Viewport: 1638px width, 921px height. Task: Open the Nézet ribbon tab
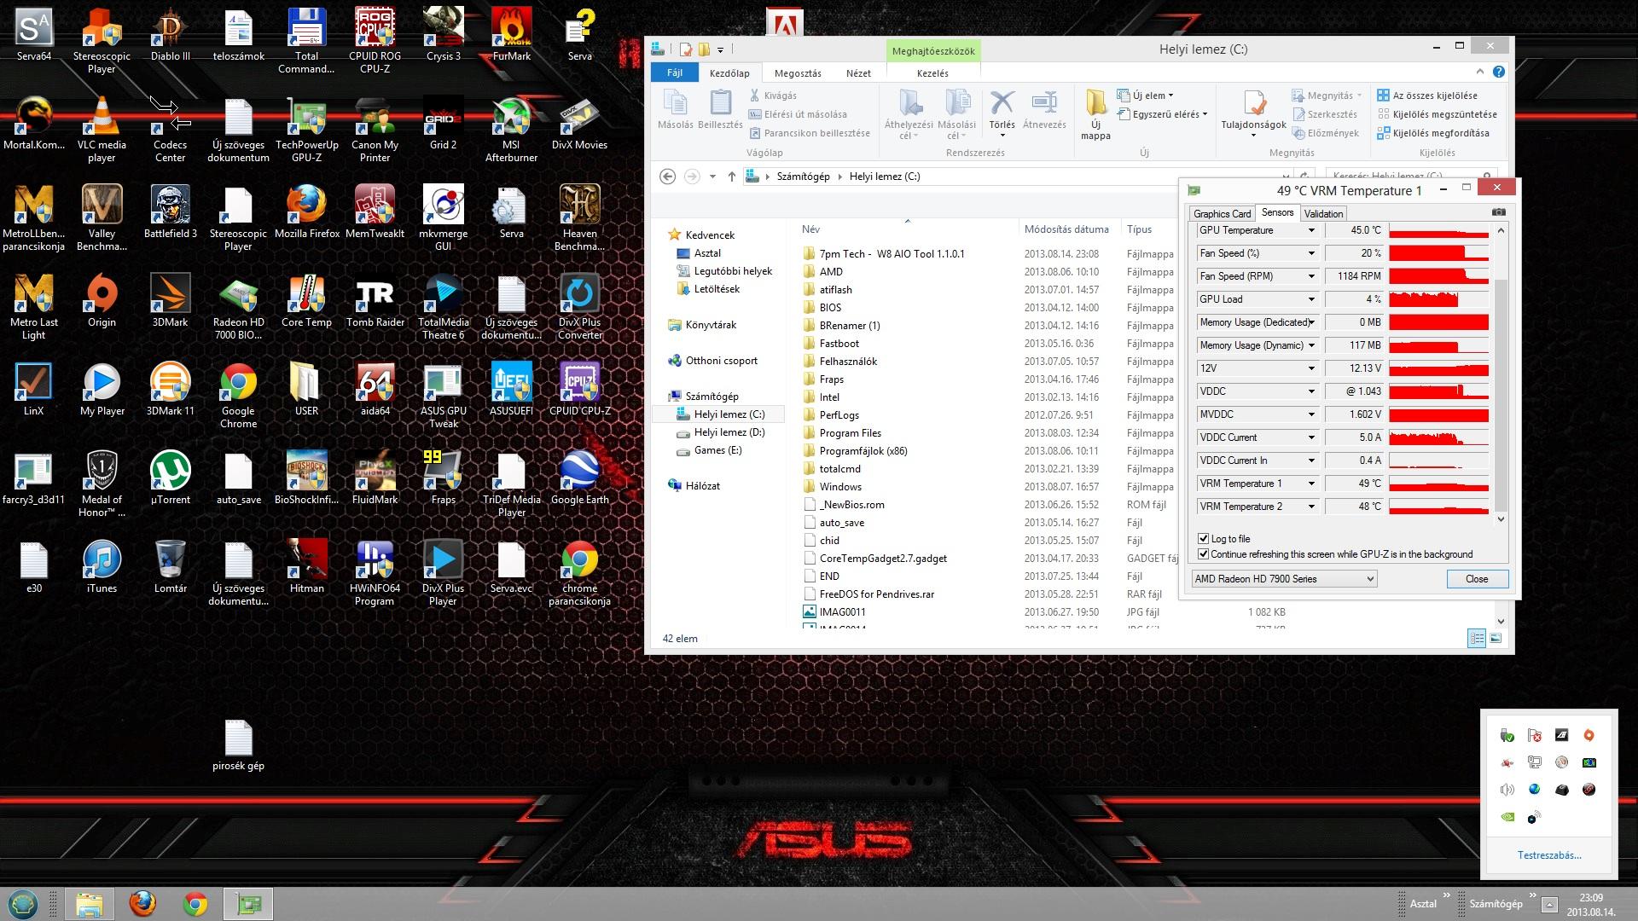tap(858, 73)
